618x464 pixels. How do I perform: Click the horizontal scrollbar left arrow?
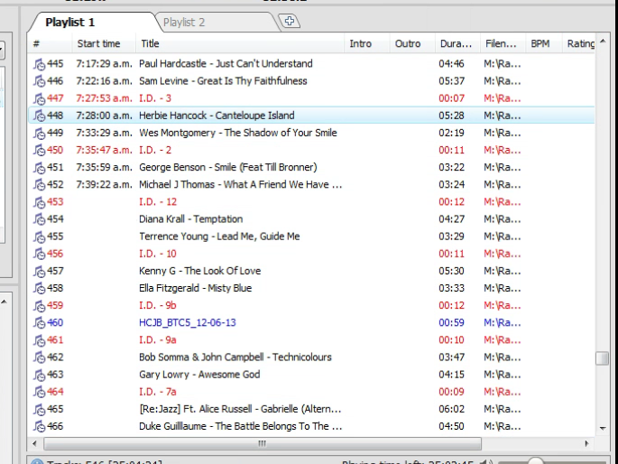coord(34,444)
